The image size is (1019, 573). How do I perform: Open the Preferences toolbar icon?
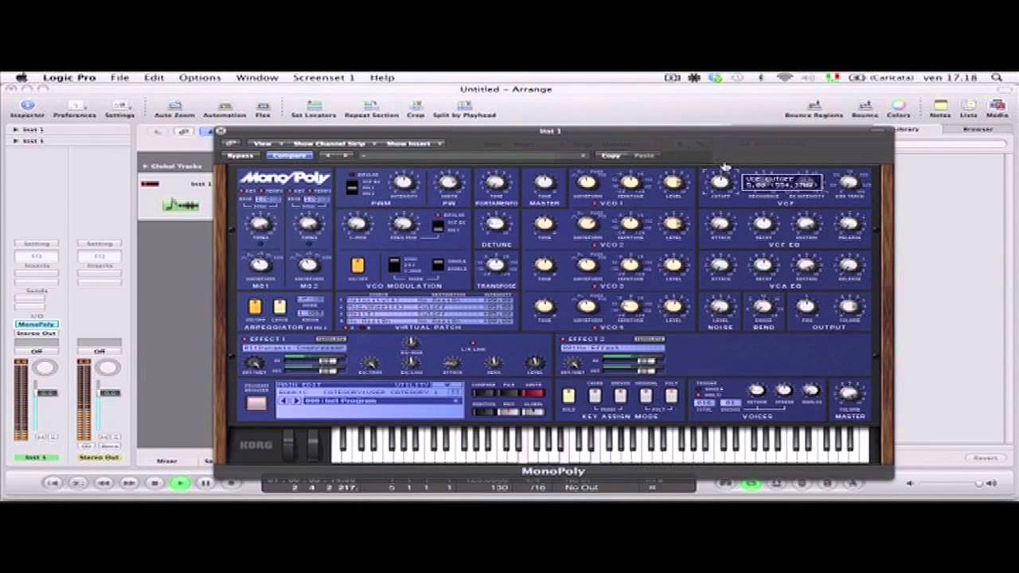click(x=75, y=109)
